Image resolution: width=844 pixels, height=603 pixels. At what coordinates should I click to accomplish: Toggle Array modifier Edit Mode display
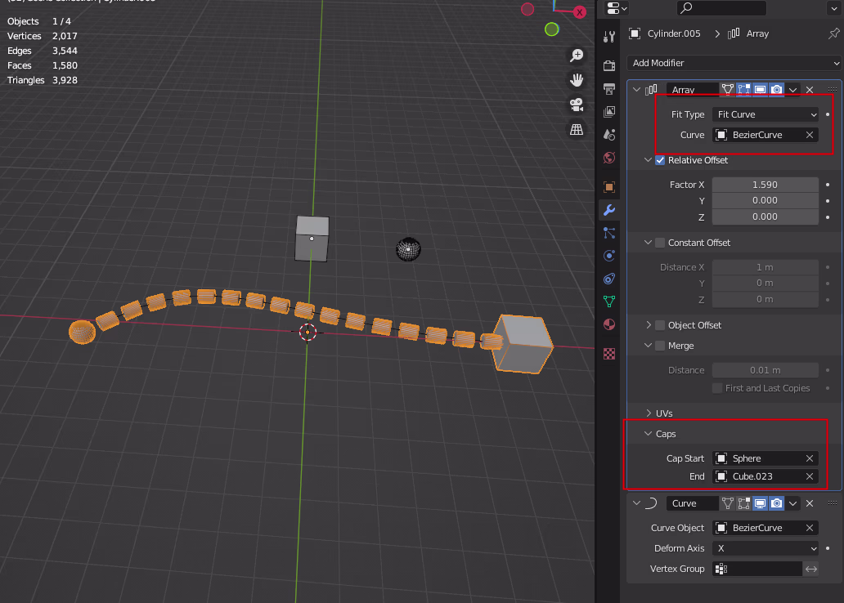pyautogui.click(x=744, y=90)
